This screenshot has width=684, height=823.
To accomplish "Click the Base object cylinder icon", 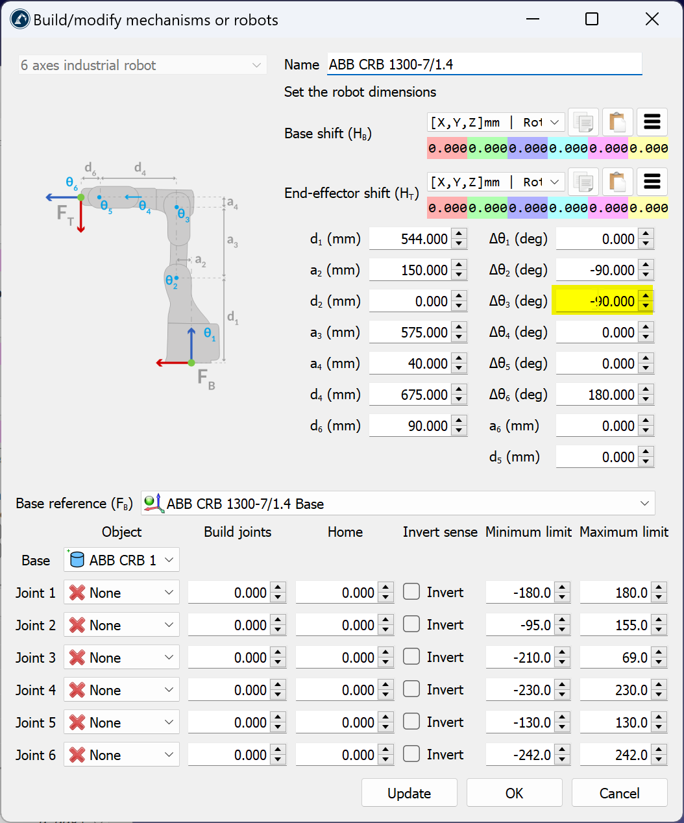I will coord(77,560).
